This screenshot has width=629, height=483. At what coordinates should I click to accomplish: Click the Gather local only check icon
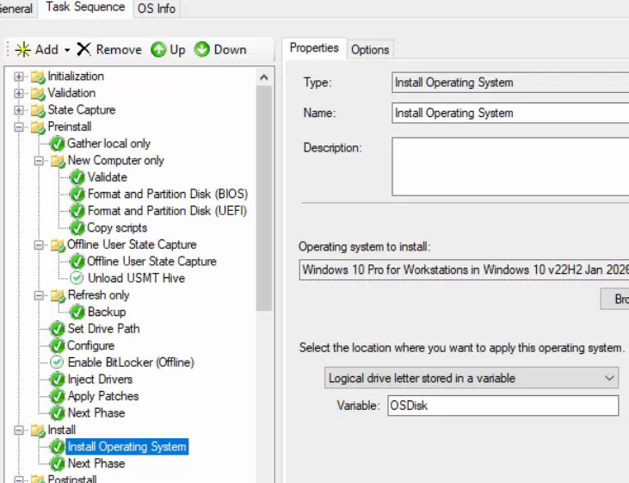tap(58, 144)
